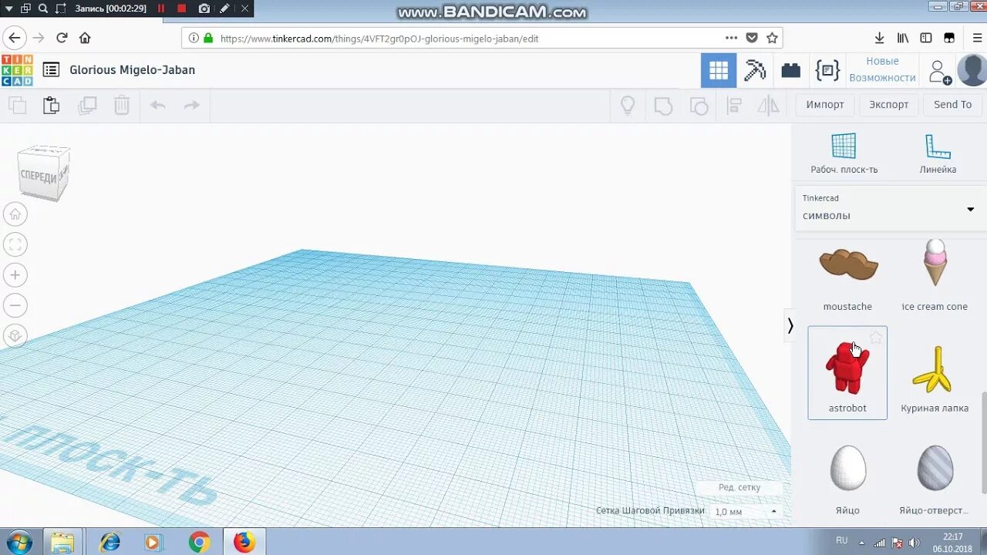Screen dimensions: 987x555
Task: Open the Firefox hamburger menu
Action: tap(977, 38)
